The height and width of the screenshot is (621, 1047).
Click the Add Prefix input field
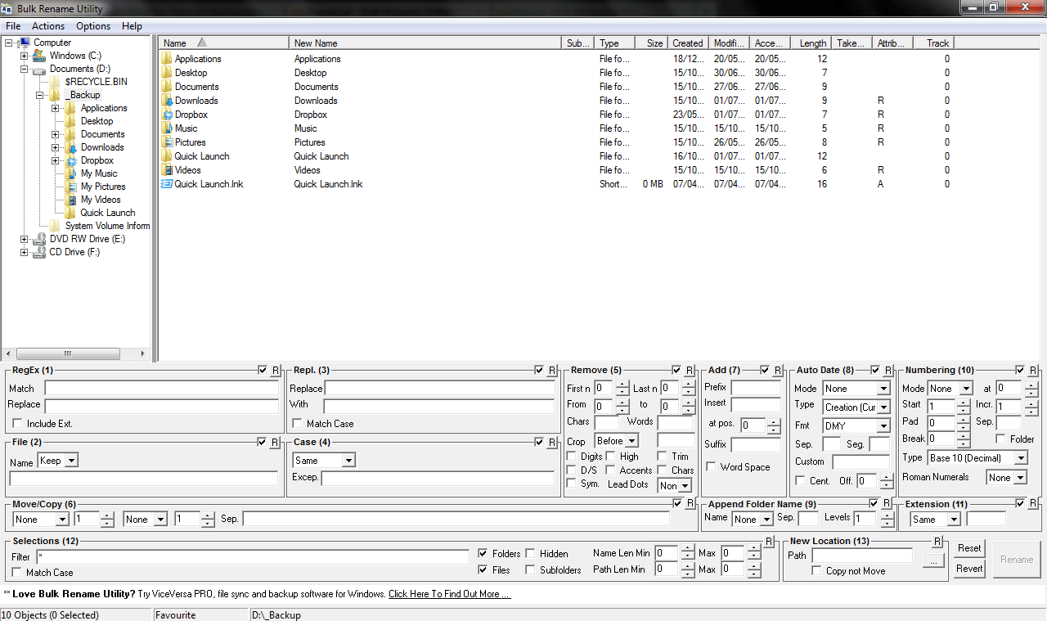pos(756,388)
